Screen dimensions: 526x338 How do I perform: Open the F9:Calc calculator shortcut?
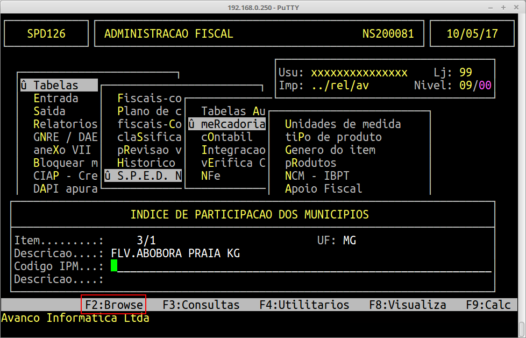coord(488,305)
